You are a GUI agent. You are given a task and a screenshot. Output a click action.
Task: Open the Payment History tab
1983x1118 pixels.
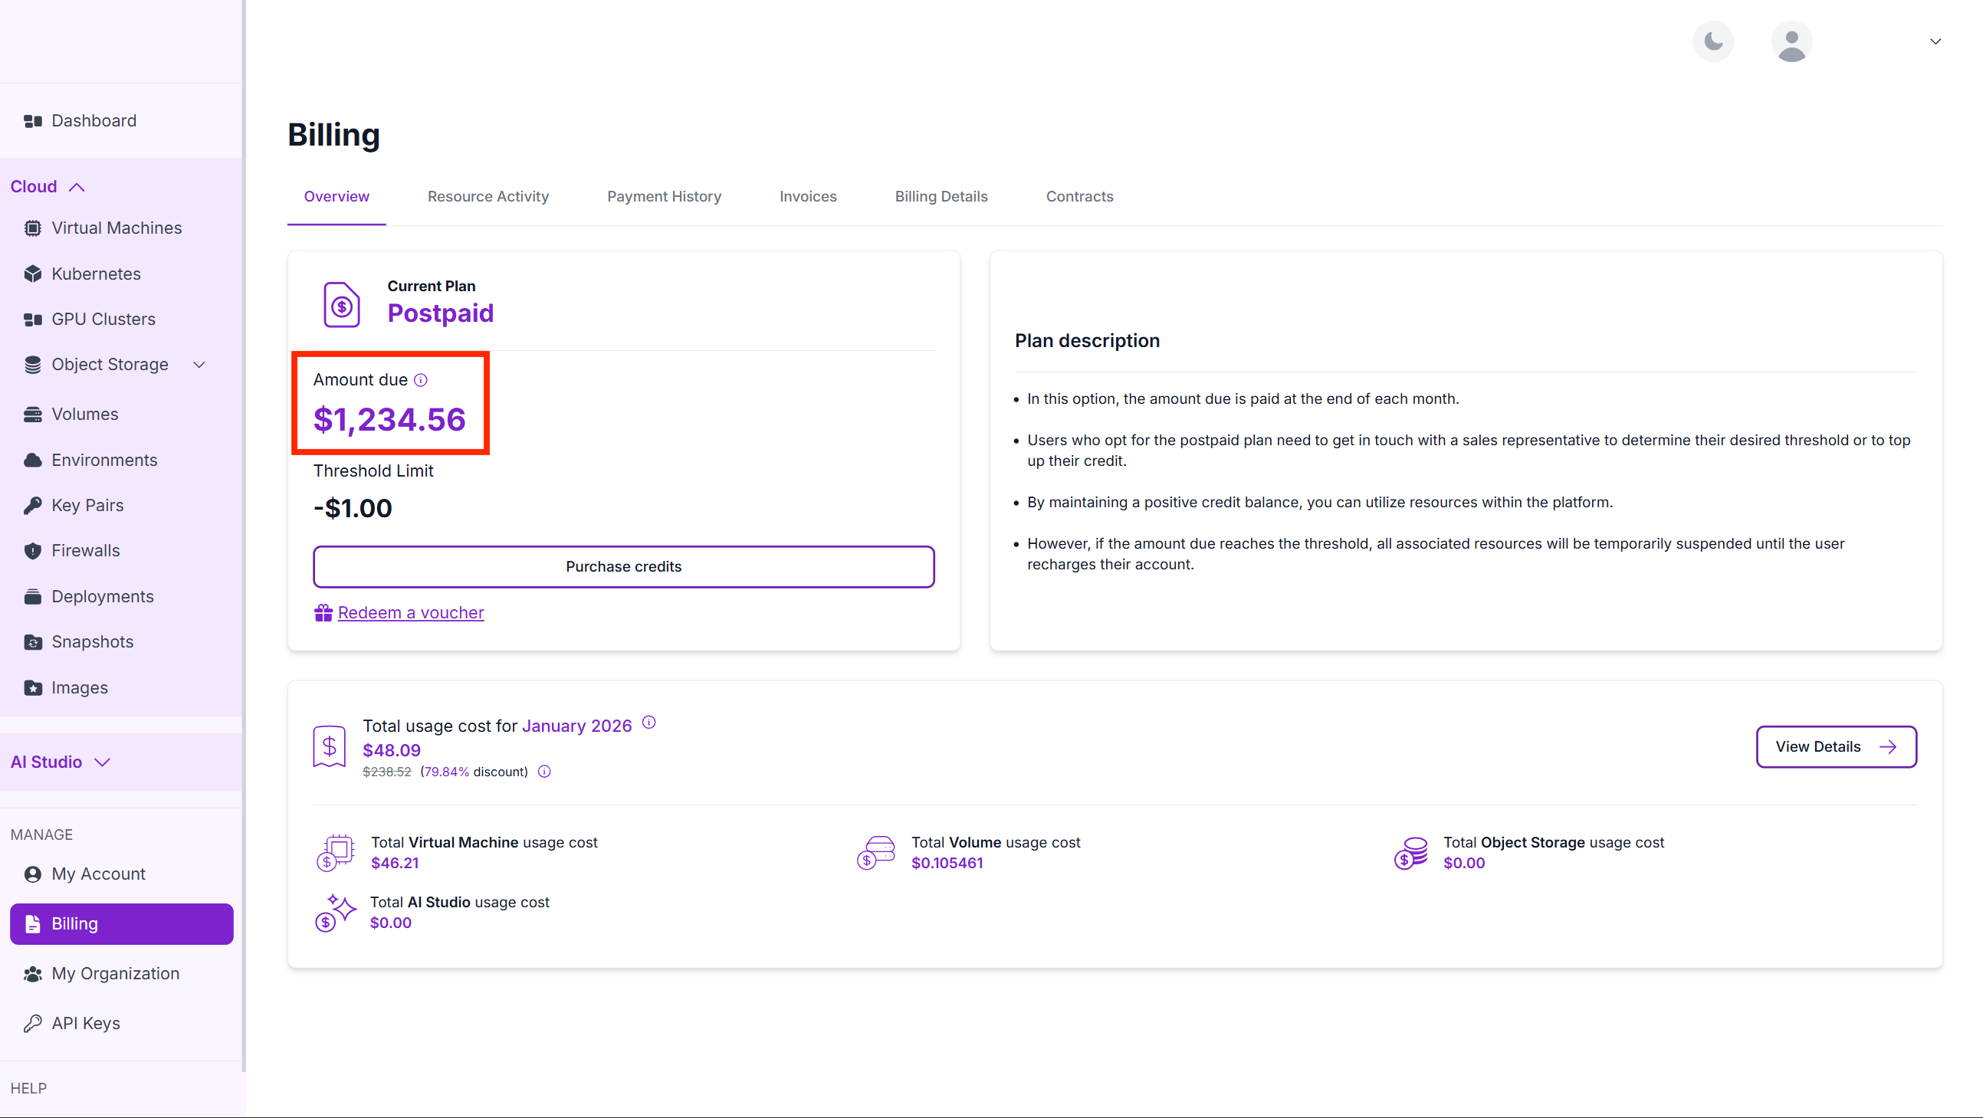[x=664, y=197]
